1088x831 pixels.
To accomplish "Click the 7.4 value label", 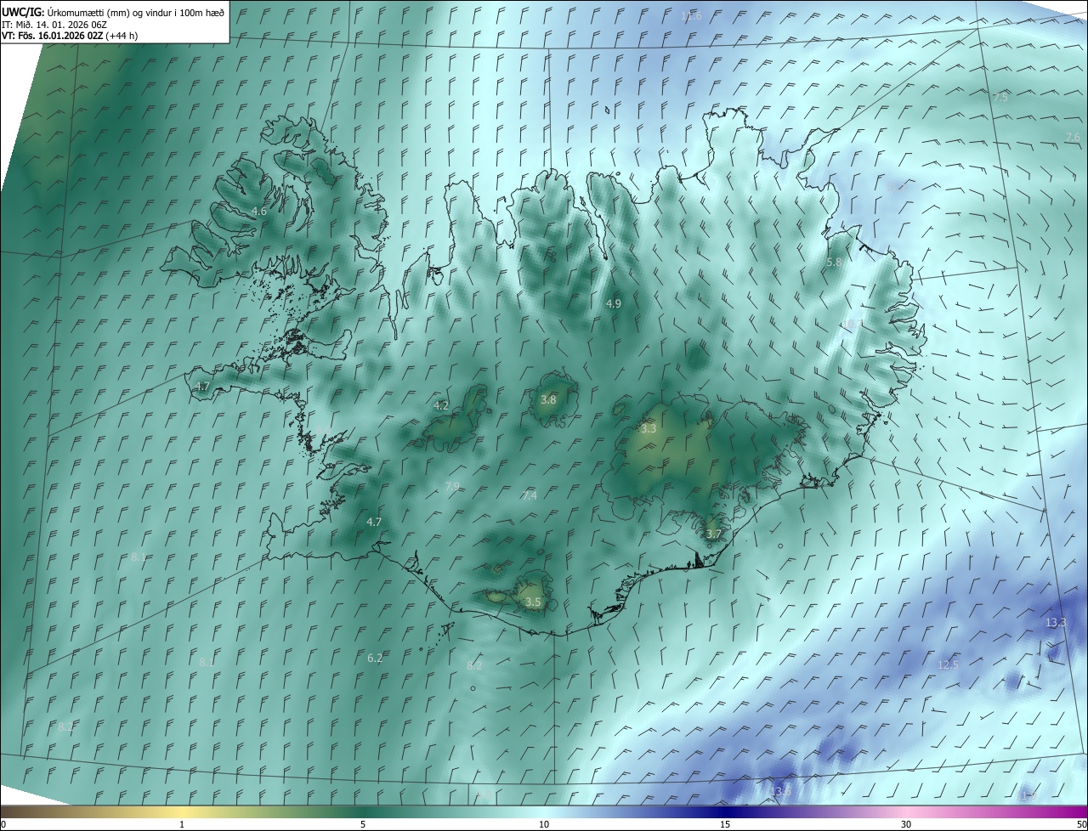I will pyautogui.click(x=530, y=495).
